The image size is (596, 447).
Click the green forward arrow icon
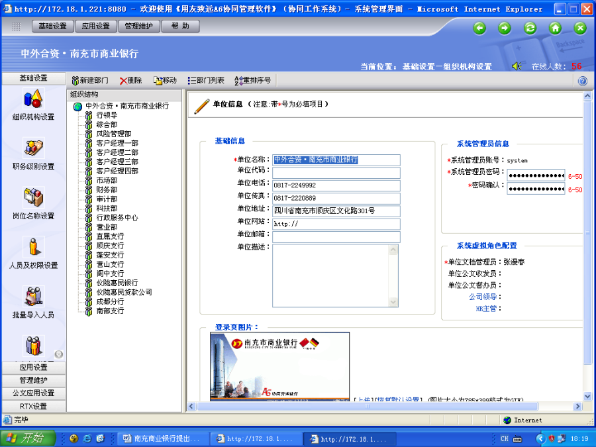coord(505,28)
